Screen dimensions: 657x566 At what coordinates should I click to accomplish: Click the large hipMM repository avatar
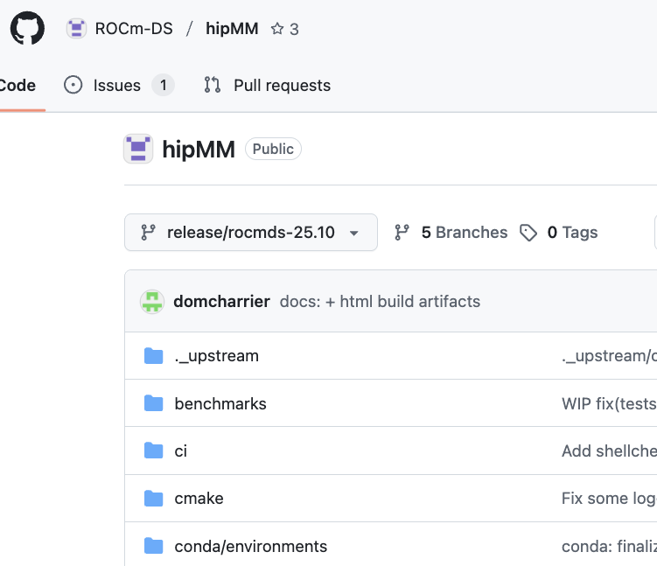pos(138,149)
